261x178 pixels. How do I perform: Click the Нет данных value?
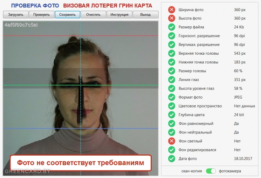pyautogui.click(x=244, y=106)
